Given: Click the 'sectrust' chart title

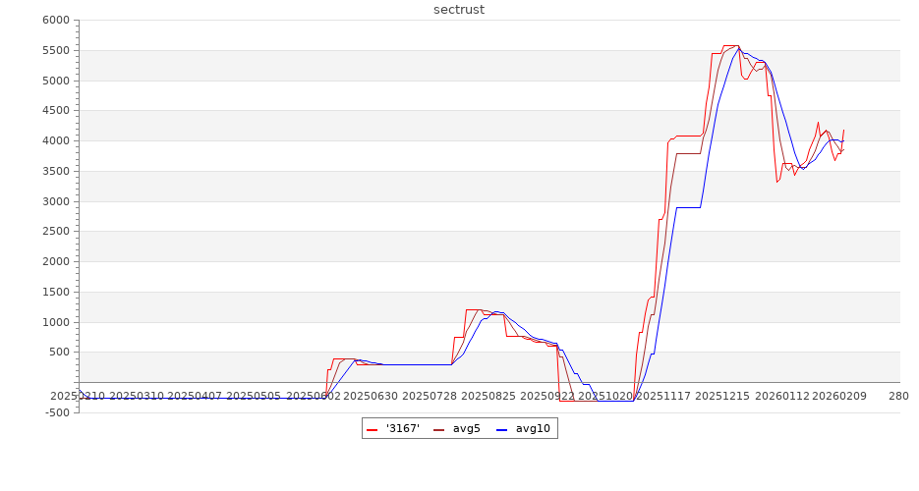Looking at the screenshot, I should (459, 10).
